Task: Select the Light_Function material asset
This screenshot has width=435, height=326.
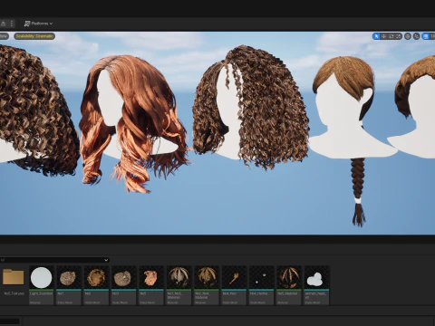Action: [x=41, y=285]
